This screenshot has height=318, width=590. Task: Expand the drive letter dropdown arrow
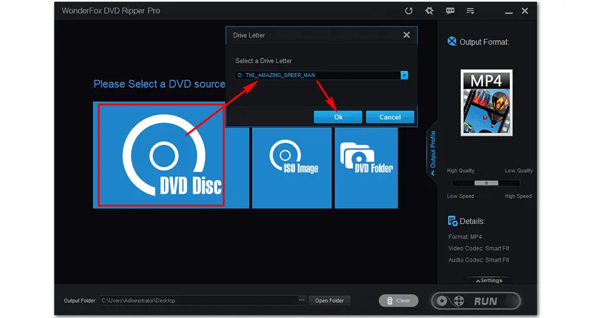pyautogui.click(x=405, y=75)
